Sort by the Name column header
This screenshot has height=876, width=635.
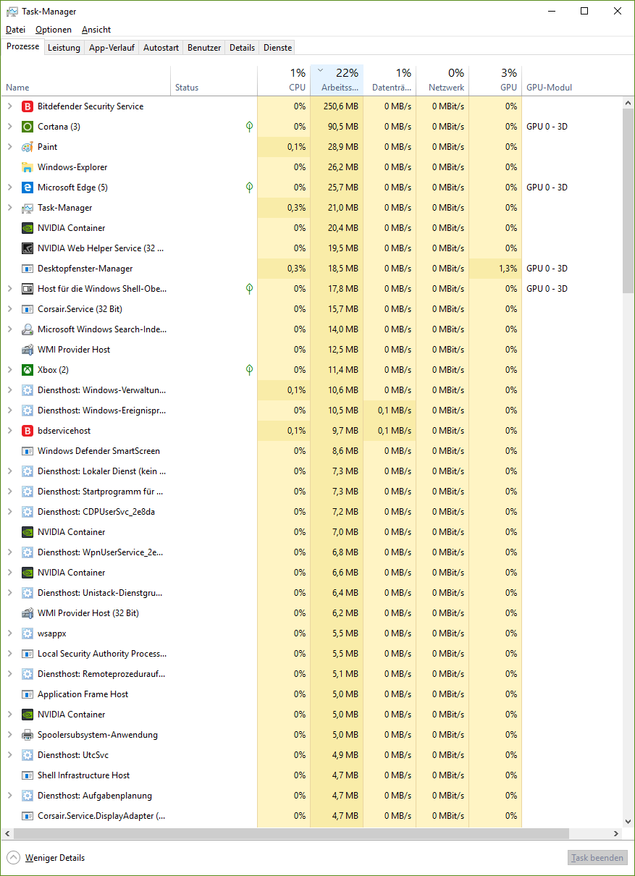[x=86, y=80]
